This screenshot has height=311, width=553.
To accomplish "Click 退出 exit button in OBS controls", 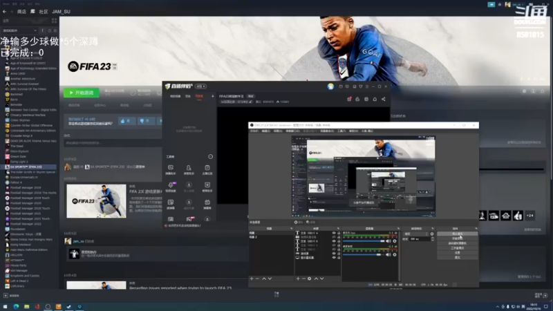I will click(458, 257).
